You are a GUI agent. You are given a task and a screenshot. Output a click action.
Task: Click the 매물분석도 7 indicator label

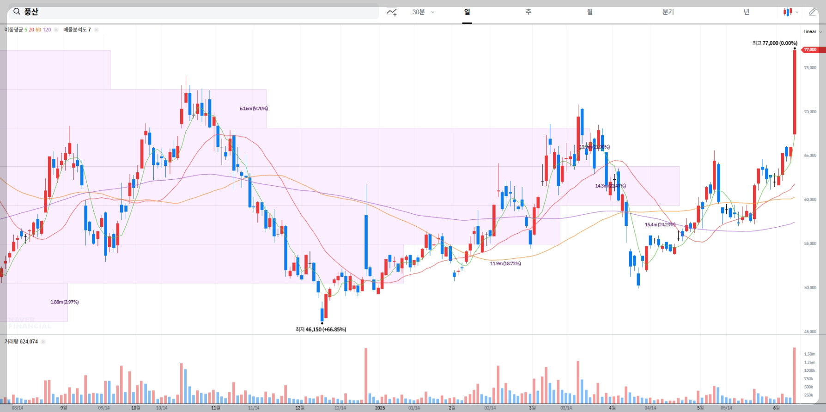point(77,30)
